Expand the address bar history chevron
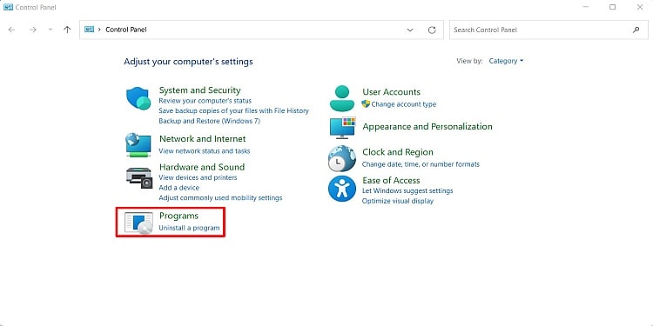Image resolution: width=653 pixels, height=326 pixels. coord(410,30)
